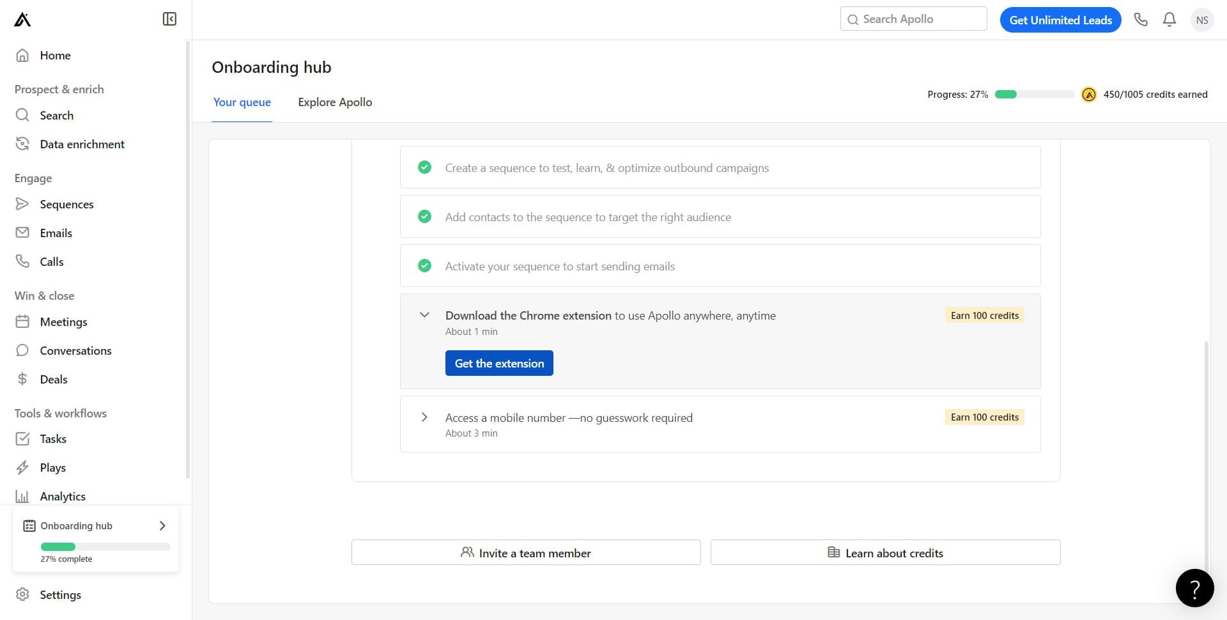Click the Apollo logo icon
1227x620 pixels.
22,20
